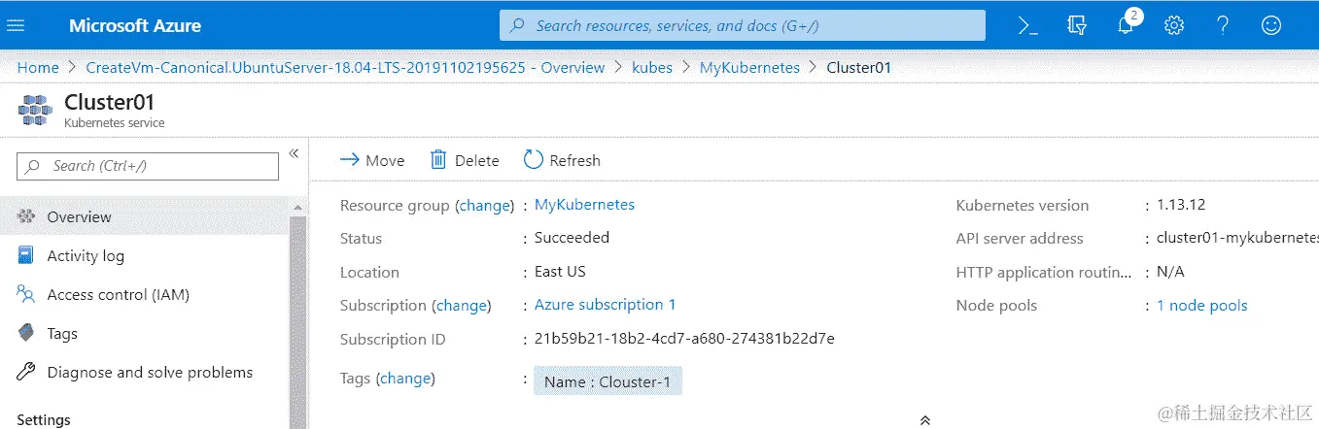Click the Delete trash can button
The height and width of the screenshot is (429, 1319).
(x=465, y=160)
